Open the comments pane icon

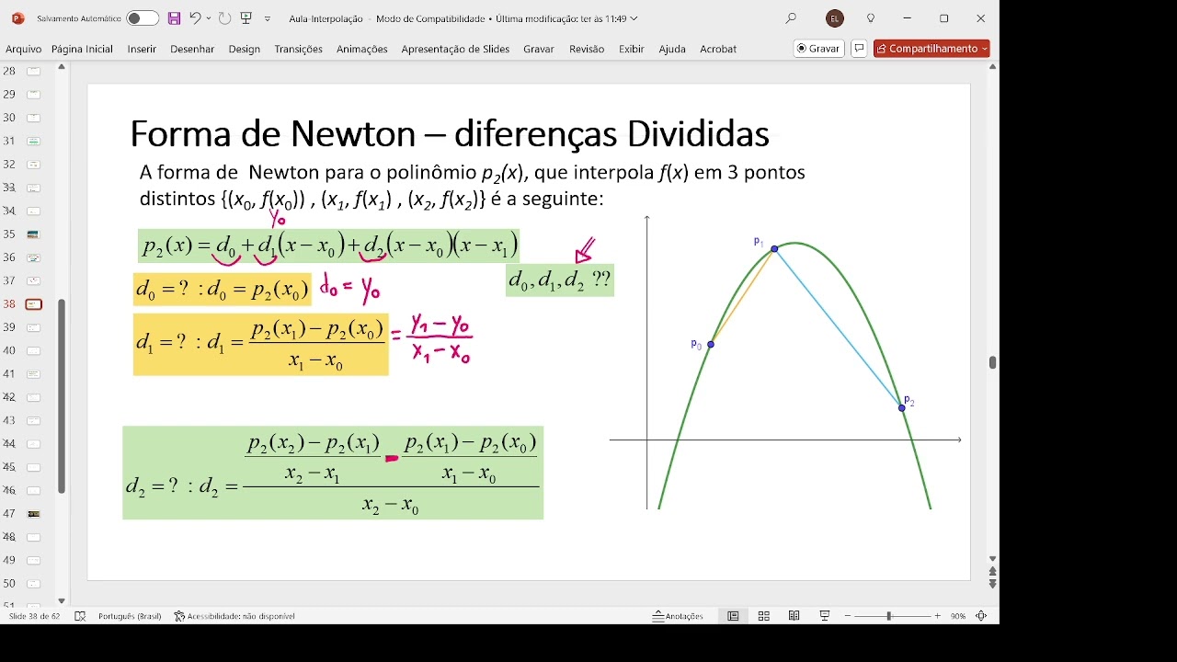pos(859,49)
